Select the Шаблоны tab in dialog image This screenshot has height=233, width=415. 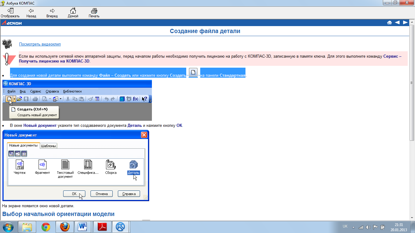49,146
